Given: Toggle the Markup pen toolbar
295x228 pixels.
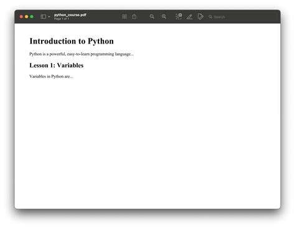Looking at the screenshot, I should 190,17.
